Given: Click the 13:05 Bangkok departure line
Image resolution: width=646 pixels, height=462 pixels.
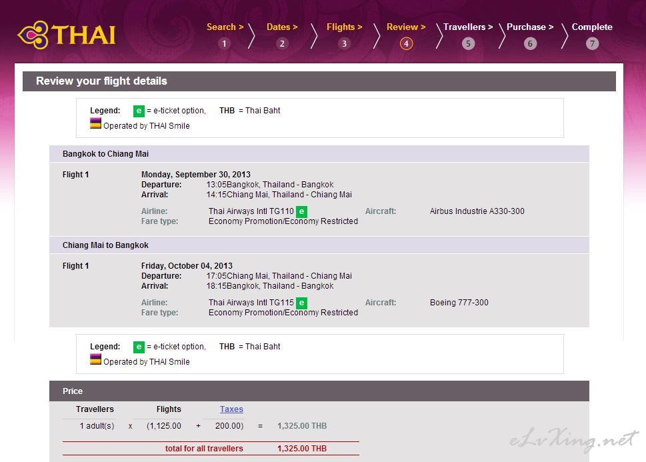Looking at the screenshot, I should click(x=270, y=185).
